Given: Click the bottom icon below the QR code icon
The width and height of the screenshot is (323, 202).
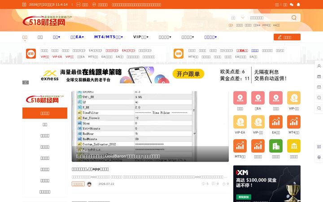Looking at the screenshot, I should (319, 157).
